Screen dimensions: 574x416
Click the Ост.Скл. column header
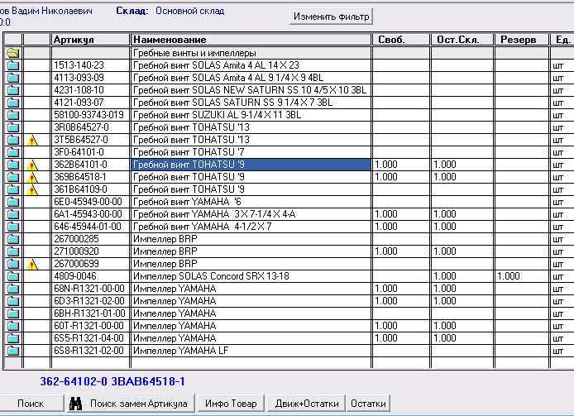coord(462,40)
